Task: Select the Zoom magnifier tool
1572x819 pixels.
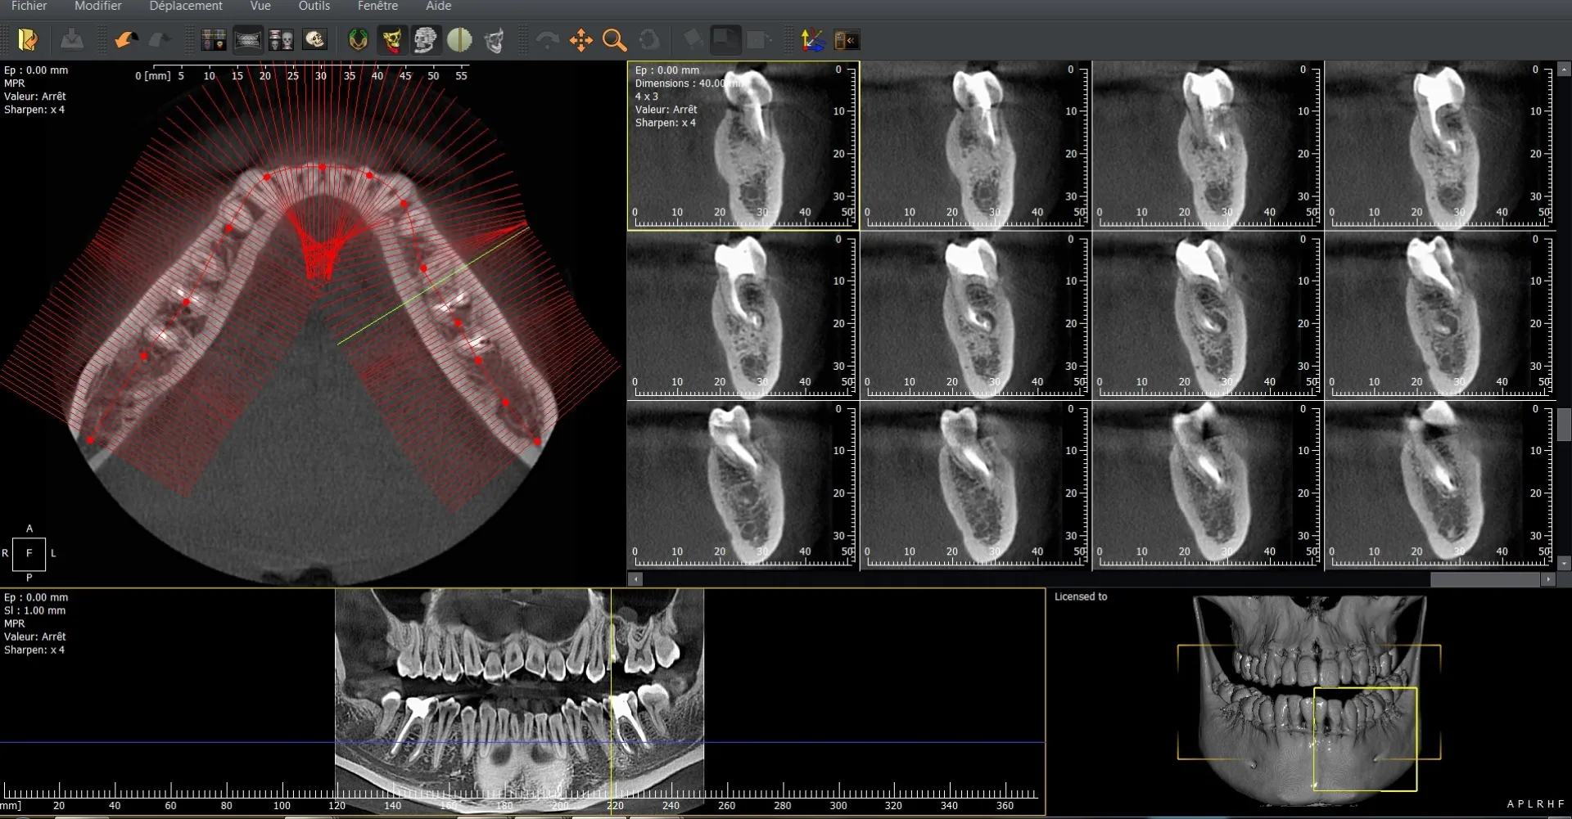Action: (x=614, y=39)
